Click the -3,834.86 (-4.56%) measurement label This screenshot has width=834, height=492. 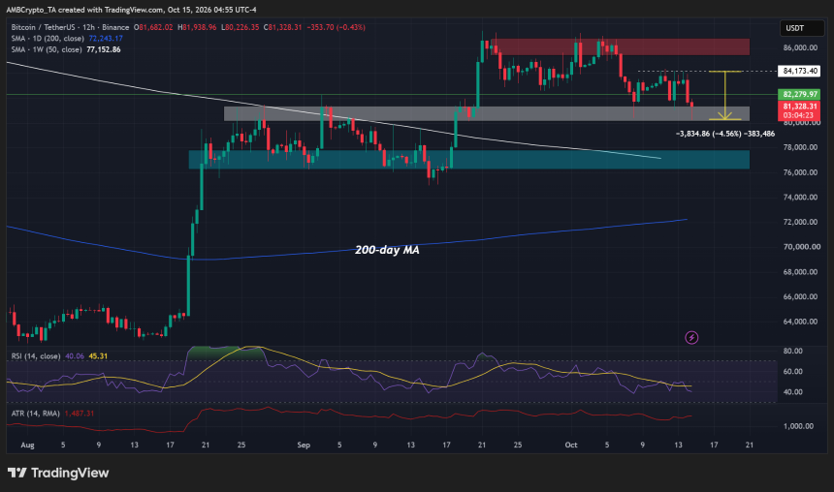pos(725,134)
